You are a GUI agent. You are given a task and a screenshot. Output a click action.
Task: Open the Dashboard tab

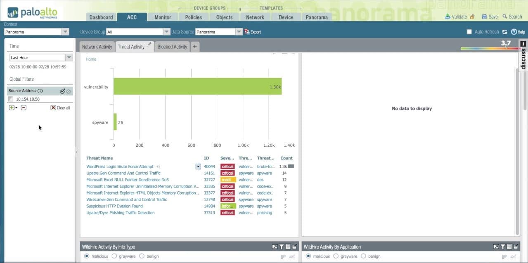(x=101, y=17)
